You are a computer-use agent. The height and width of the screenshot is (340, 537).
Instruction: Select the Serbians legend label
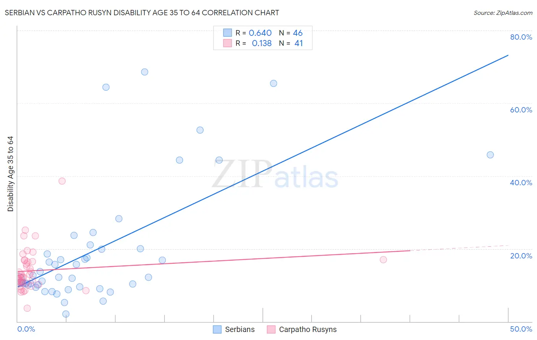click(x=240, y=329)
